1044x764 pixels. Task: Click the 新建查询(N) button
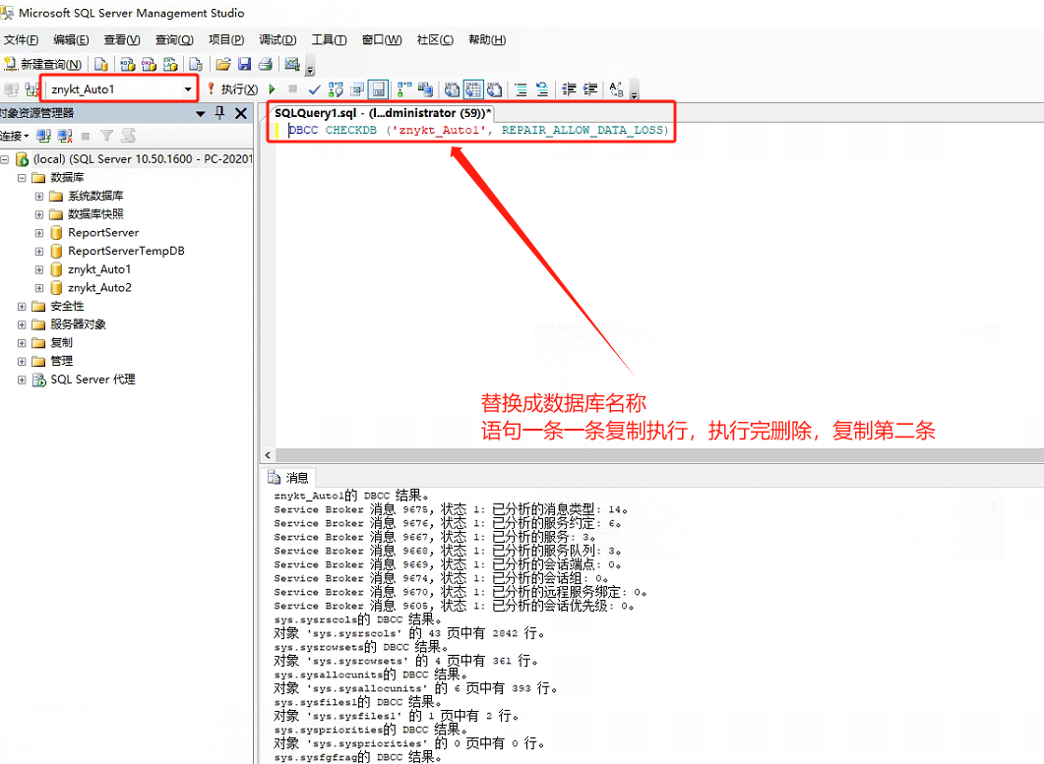click(x=42, y=64)
